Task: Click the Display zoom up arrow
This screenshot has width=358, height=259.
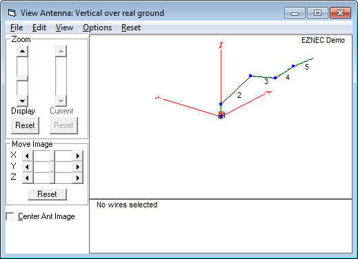Action: click(x=22, y=51)
